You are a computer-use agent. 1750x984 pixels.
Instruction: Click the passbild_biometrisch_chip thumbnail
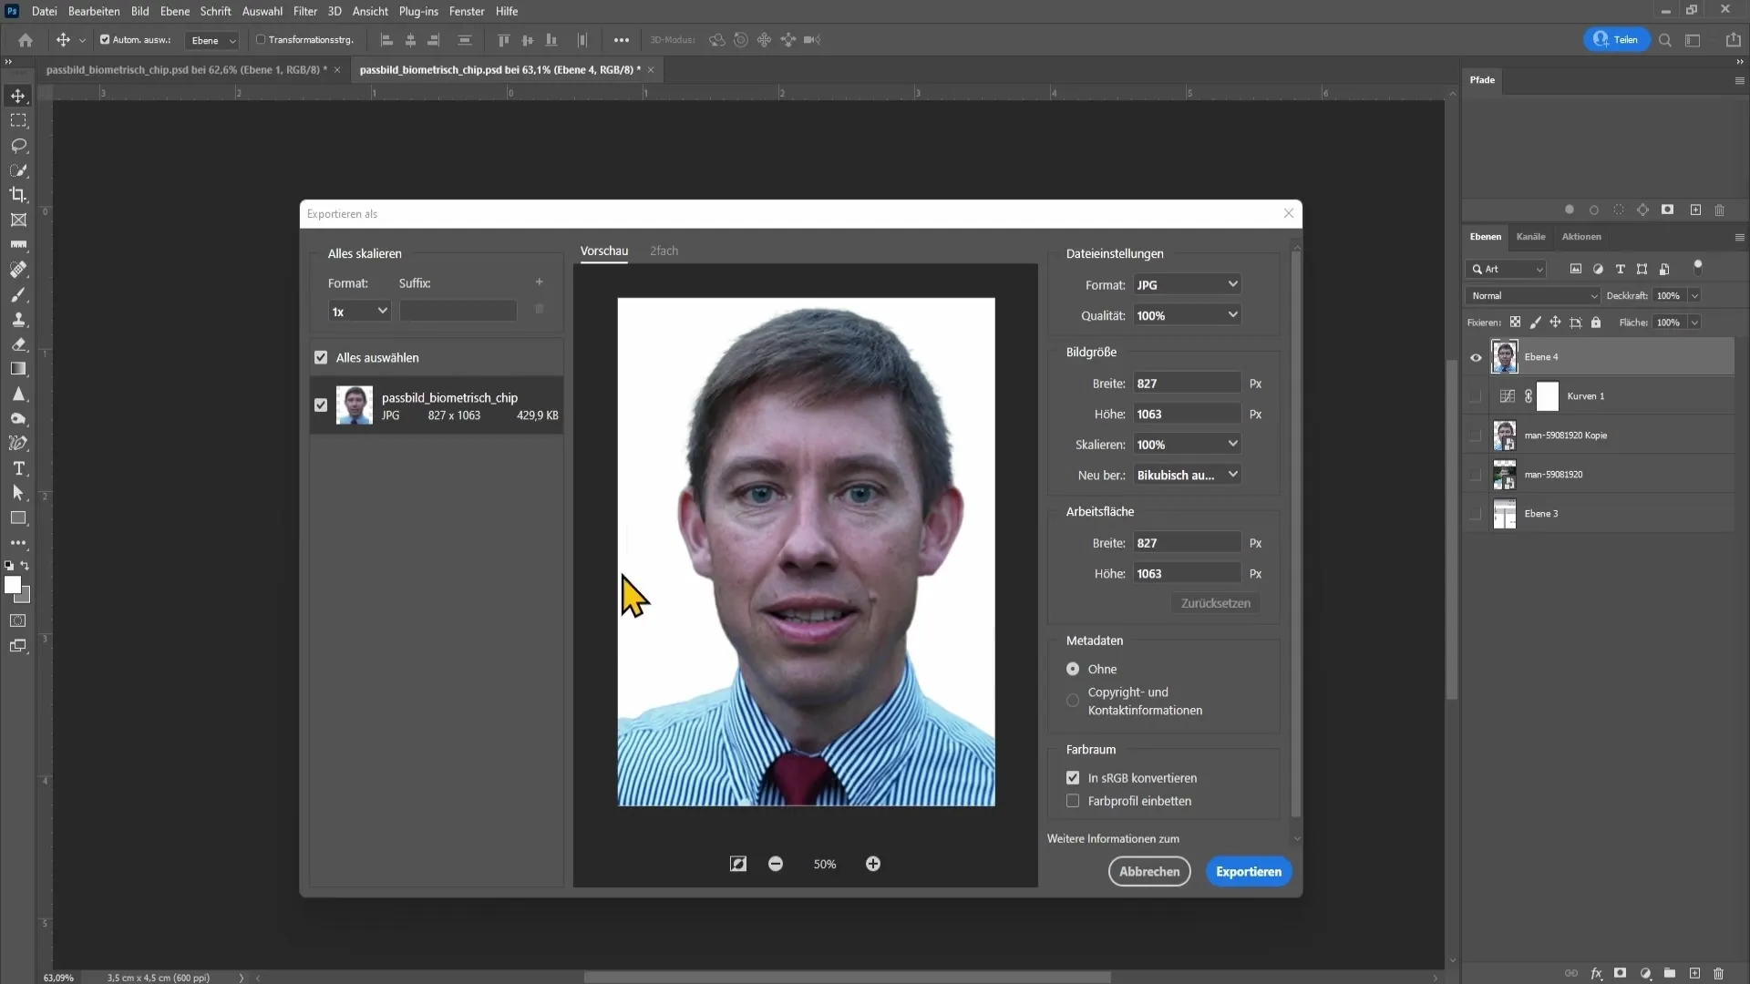coord(355,406)
